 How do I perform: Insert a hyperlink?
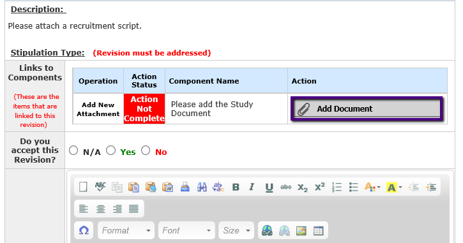[267, 231]
